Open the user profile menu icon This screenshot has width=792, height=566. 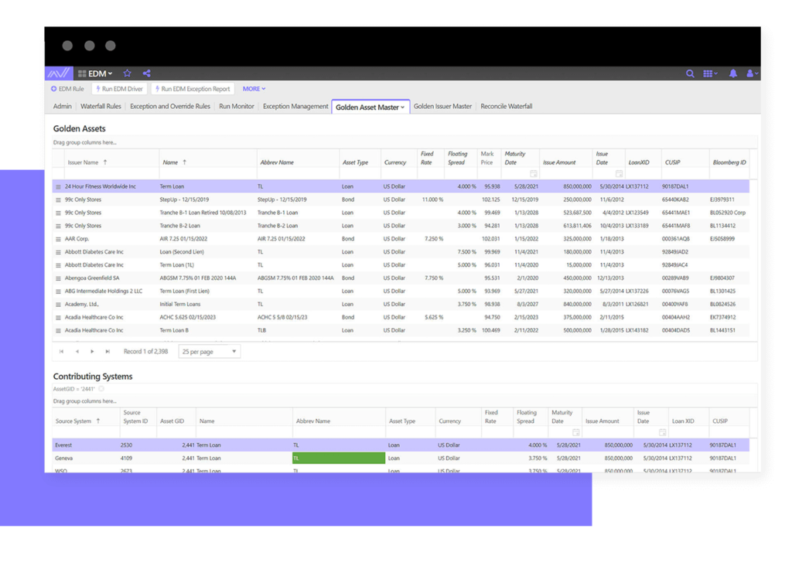pyautogui.click(x=752, y=73)
